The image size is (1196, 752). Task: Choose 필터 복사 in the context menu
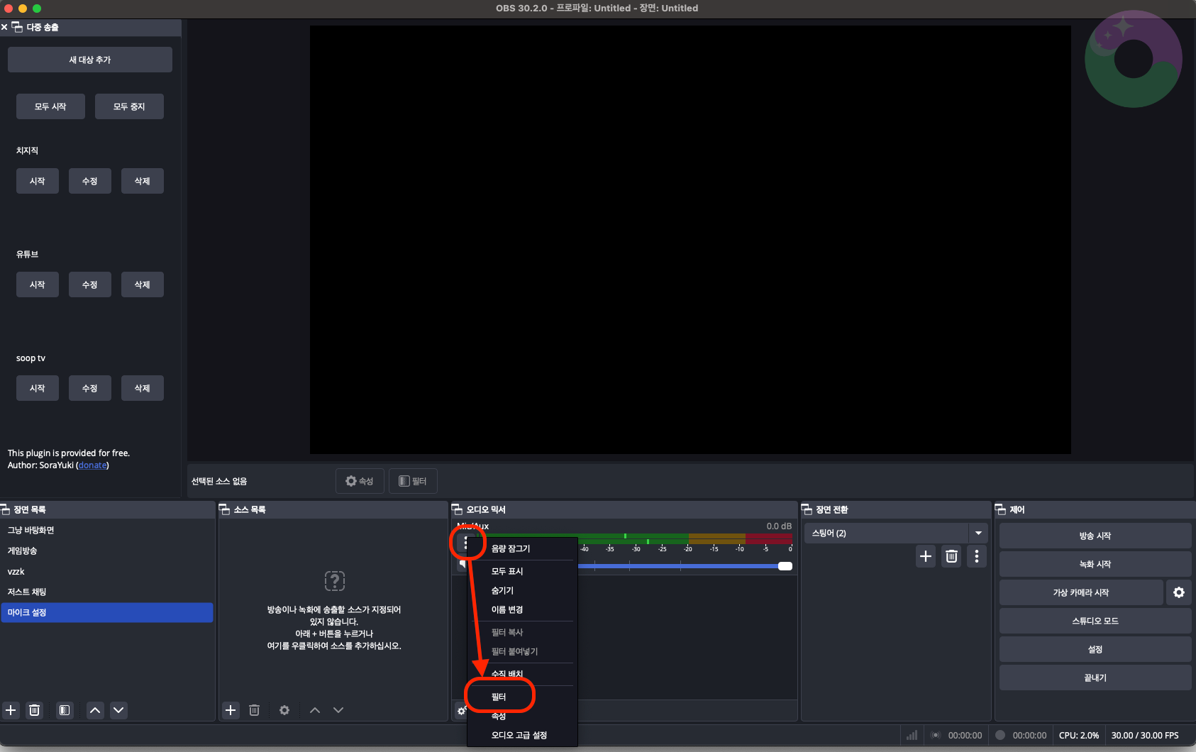pyautogui.click(x=522, y=632)
